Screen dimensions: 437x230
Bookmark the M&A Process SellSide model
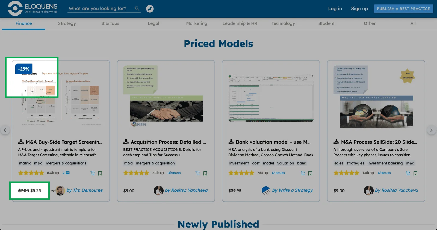click(x=415, y=173)
